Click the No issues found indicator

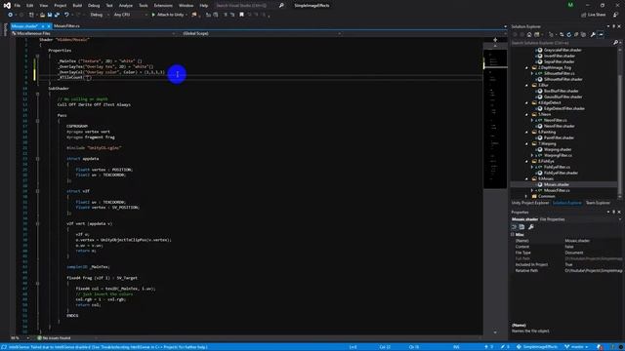pyautogui.click(x=54, y=338)
